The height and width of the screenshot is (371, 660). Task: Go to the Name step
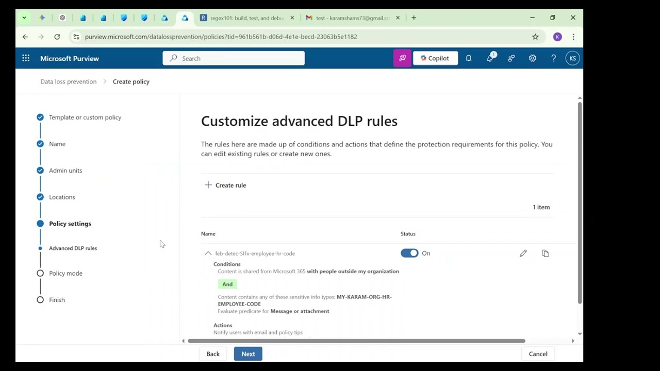[x=57, y=144]
